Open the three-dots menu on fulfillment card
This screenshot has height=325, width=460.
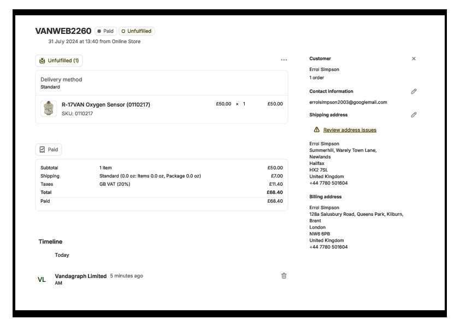(x=284, y=60)
